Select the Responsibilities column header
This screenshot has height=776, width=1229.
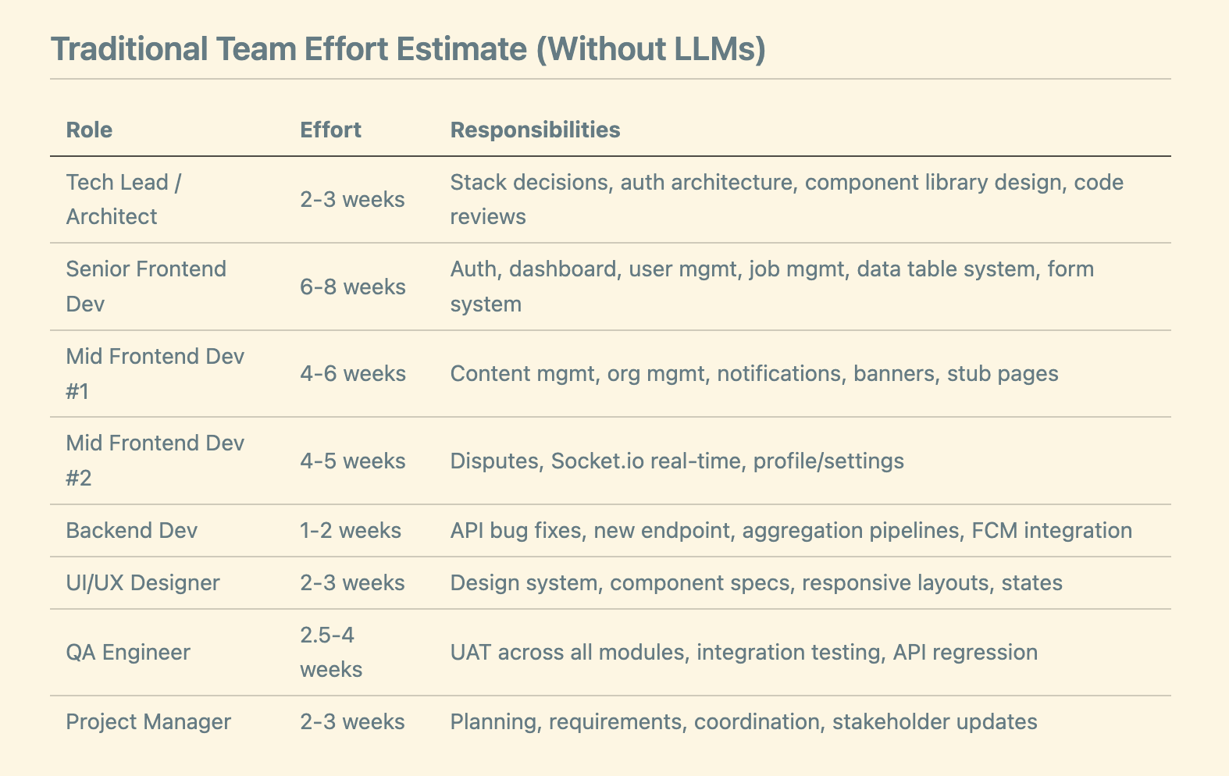point(536,130)
